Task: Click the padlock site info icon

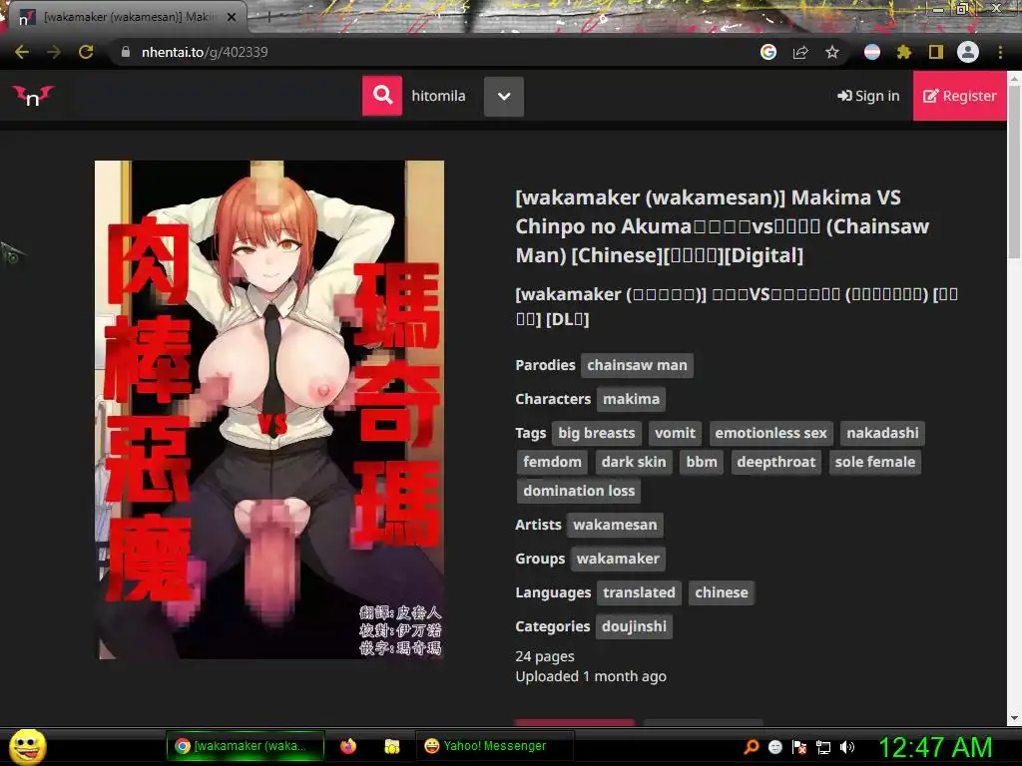Action: tap(126, 52)
